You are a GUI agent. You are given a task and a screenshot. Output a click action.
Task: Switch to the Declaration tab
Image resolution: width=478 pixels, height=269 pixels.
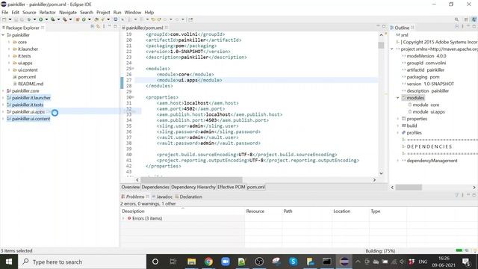188,197
